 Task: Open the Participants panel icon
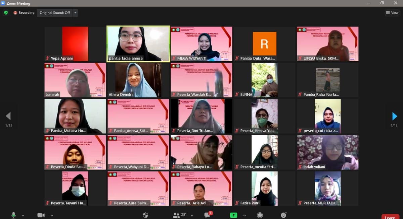tap(176, 215)
